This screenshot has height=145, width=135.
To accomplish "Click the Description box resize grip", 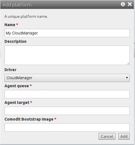I will click(x=128, y=63).
